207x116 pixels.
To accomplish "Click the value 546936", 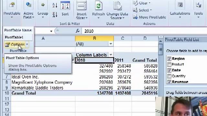I will click(x=151, y=88).
